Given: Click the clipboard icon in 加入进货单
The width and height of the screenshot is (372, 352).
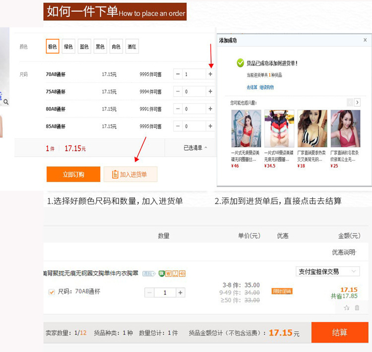Looking at the screenshot, I should 115,175.
